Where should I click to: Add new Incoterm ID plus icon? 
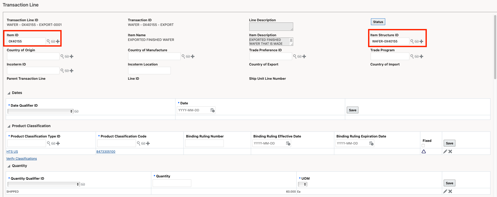(71, 71)
